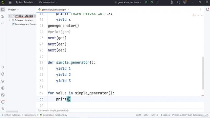210x118 pixels.
Task: Open the Problems tool window
Action: 3,102
